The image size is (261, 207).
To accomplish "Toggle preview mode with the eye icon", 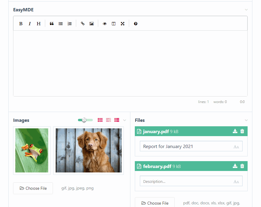I will click(105, 24).
